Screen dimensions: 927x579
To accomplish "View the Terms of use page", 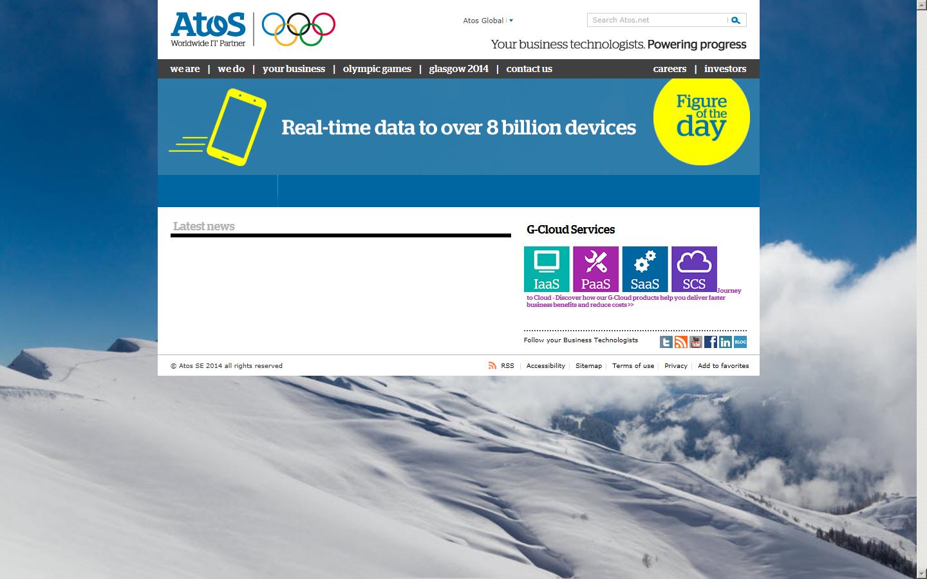I will coord(633,365).
